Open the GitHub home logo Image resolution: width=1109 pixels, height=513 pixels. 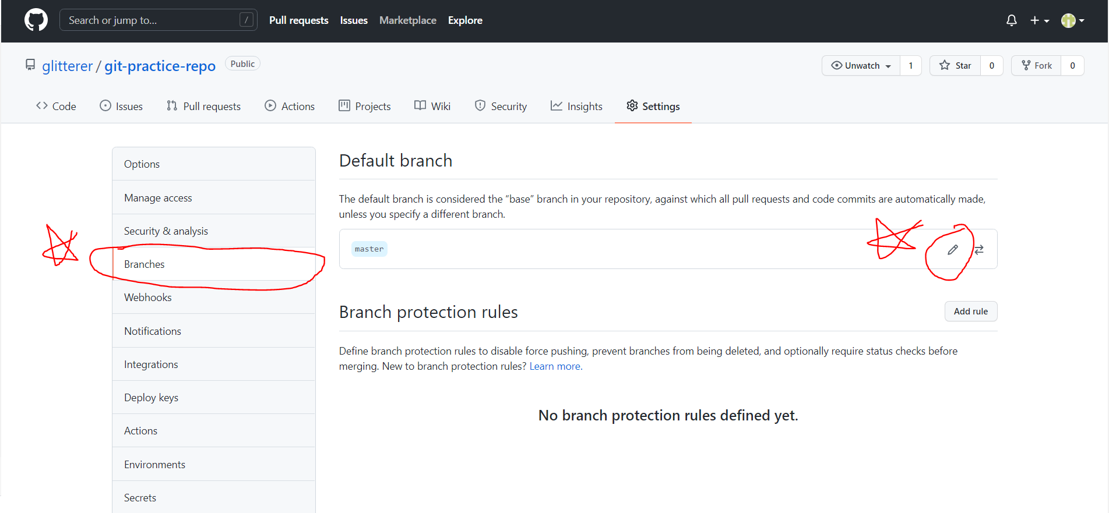pos(36,20)
